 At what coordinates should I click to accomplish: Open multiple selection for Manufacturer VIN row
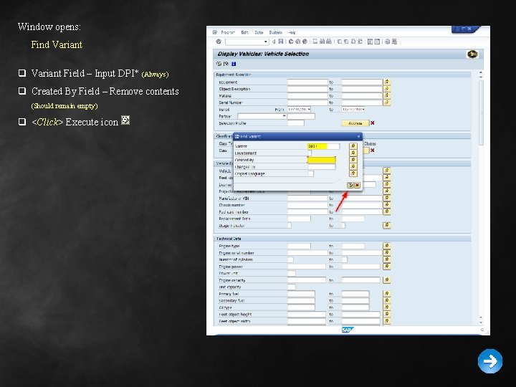tap(387, 198)
